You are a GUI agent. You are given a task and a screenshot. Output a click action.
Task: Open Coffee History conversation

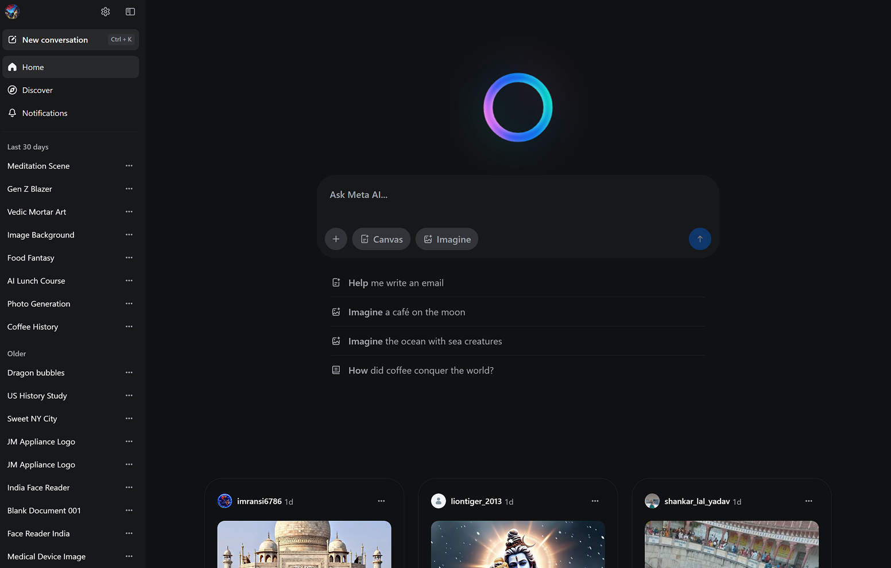[33, 326]
